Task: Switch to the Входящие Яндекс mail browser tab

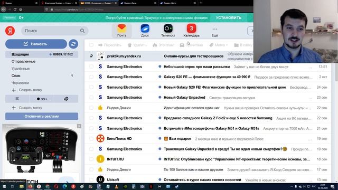Action: (x=98, y=3)
